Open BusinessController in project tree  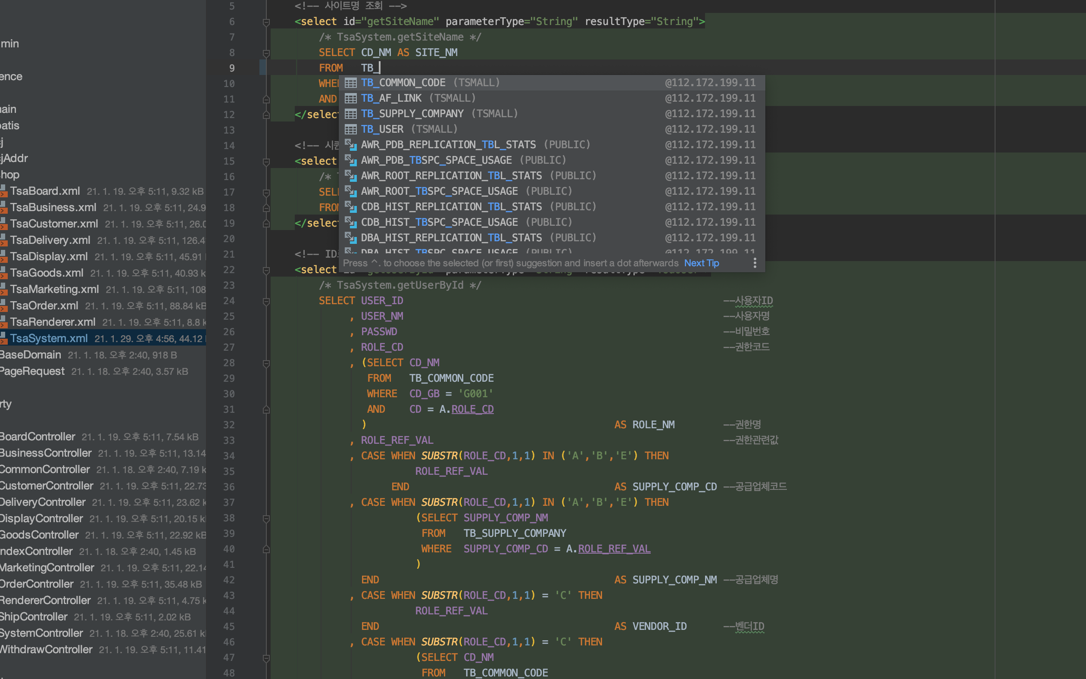point(103,453)
